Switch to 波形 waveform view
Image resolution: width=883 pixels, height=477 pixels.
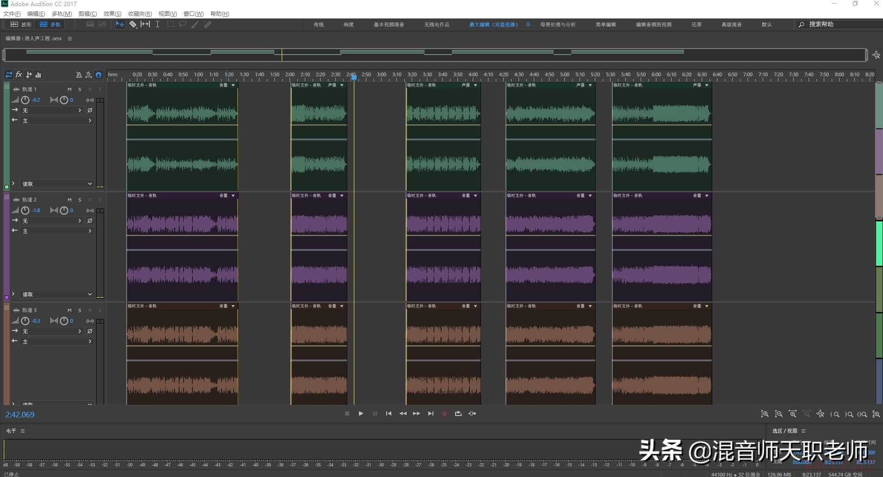[x=21, y=24]
